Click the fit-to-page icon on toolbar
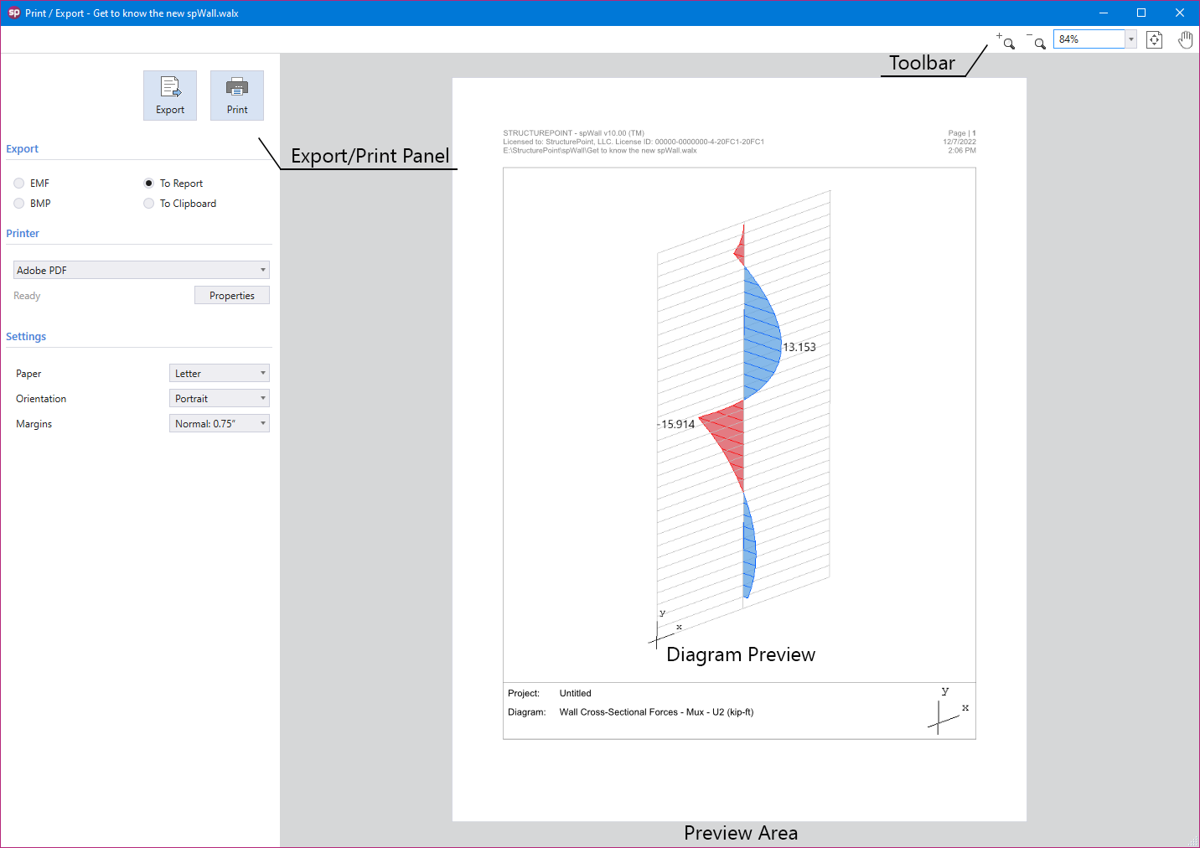This screenshot has height=848, width=1200. click(x=1154, y=39)
